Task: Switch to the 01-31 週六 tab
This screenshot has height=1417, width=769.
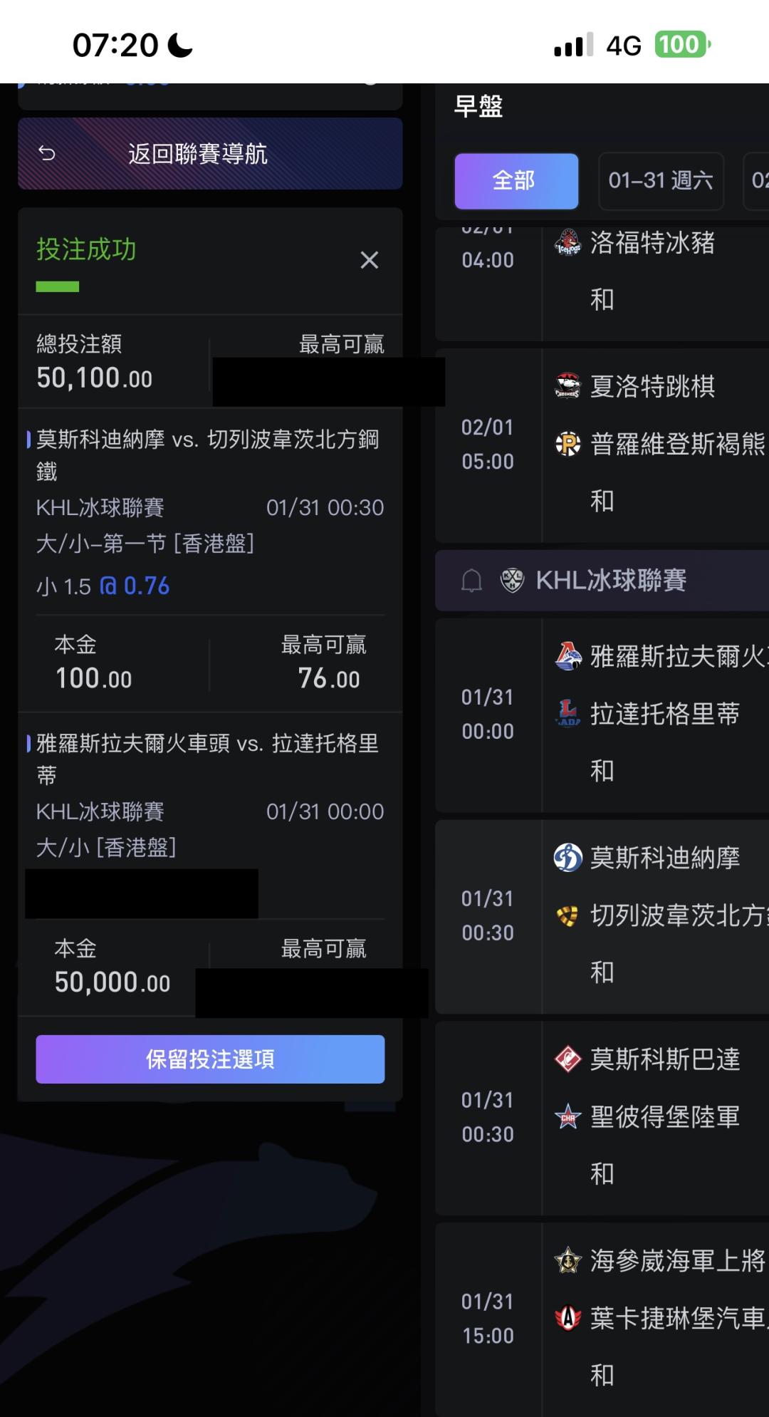Action: 661,181
